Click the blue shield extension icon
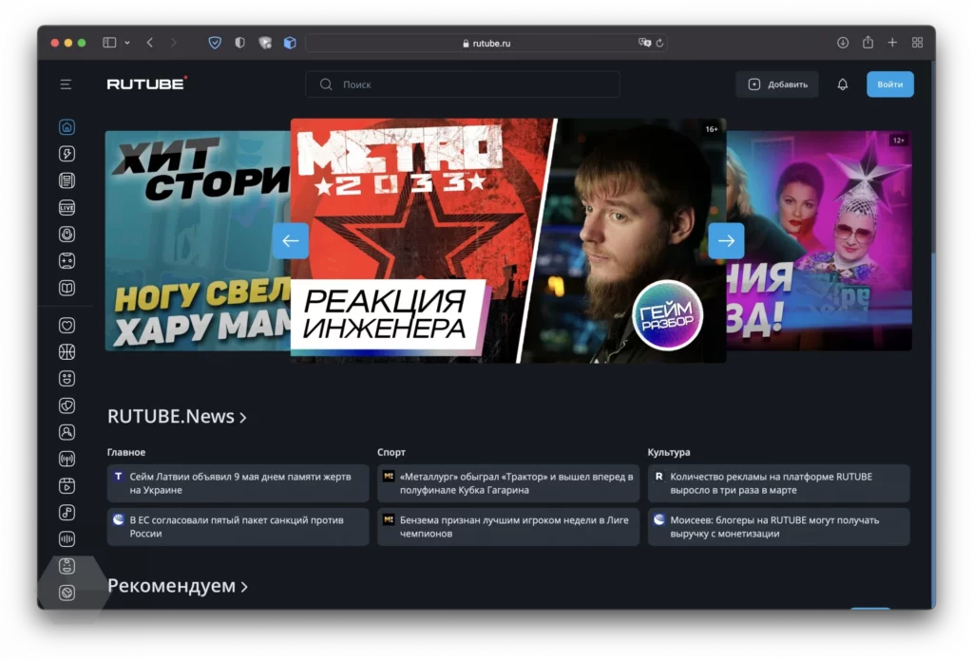The image size is (973, 659). [215, 43]
